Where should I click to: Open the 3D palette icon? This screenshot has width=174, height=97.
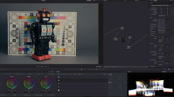[104, 69]
